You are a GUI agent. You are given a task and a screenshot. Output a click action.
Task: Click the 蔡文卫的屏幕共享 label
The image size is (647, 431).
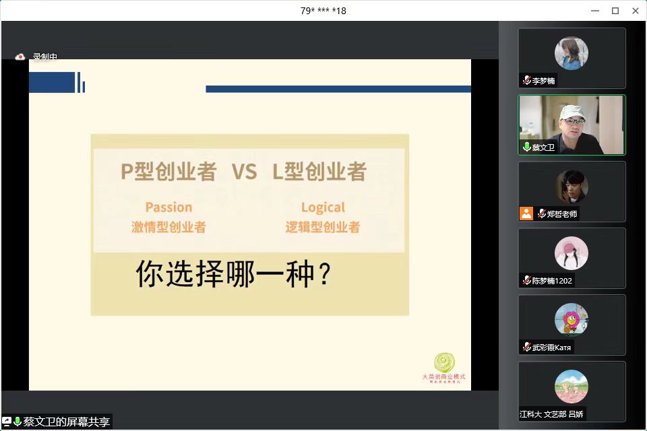(x=66, y=422)
